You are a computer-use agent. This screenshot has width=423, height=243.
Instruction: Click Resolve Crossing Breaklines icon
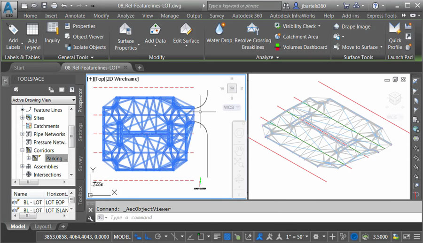point(253,29)
